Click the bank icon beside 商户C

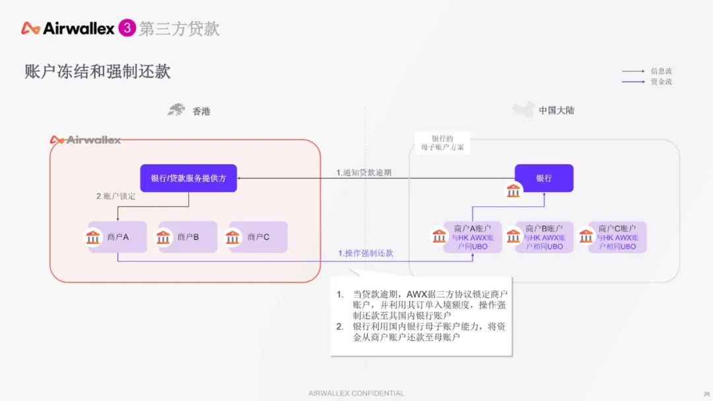click(x=234, y=237)
